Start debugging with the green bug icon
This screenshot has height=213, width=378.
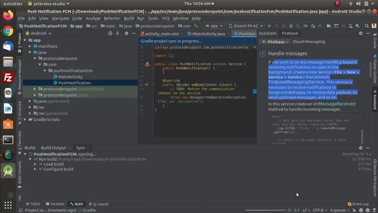pos(291,26)
